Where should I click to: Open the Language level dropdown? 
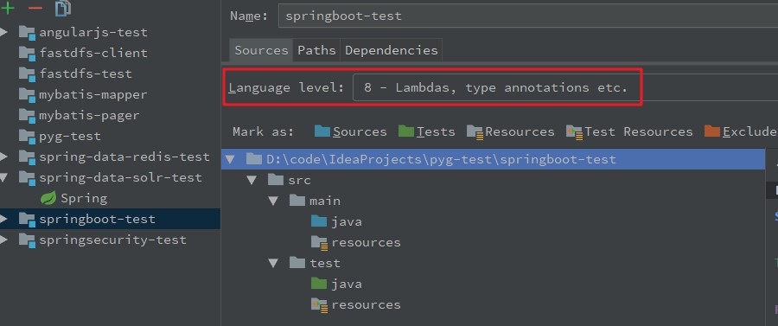click(565, 88)
